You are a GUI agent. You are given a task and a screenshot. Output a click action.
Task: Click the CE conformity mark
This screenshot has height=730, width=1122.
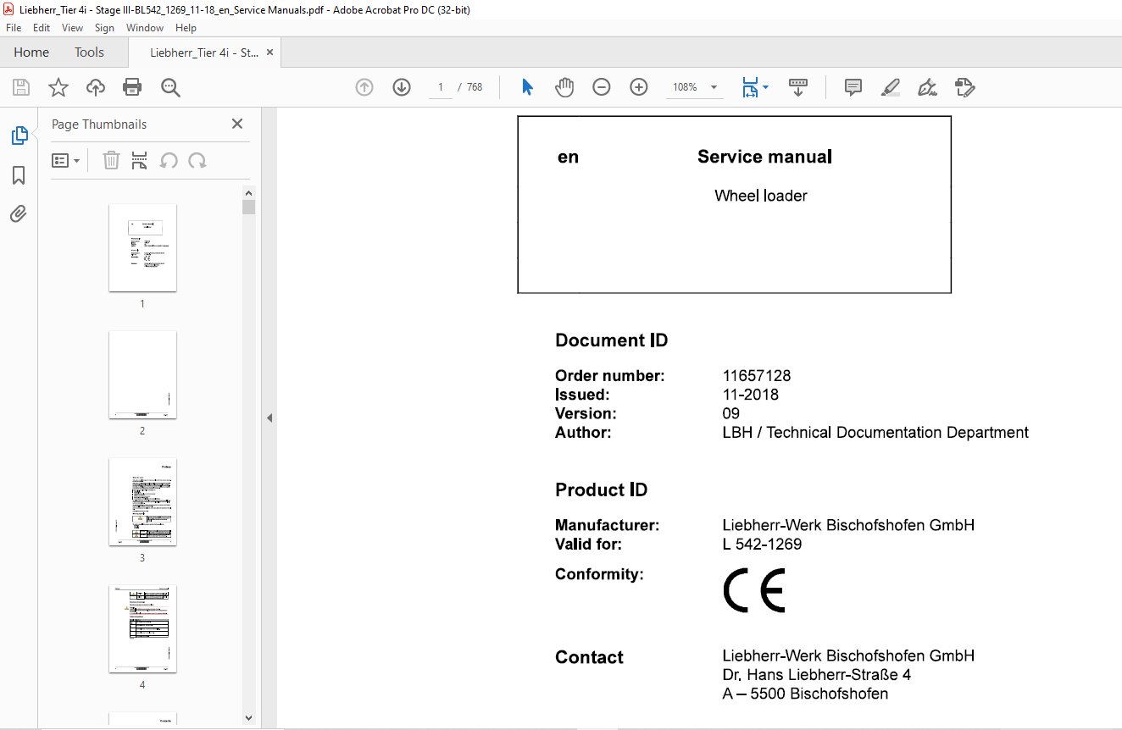click(x=754, y=590)
